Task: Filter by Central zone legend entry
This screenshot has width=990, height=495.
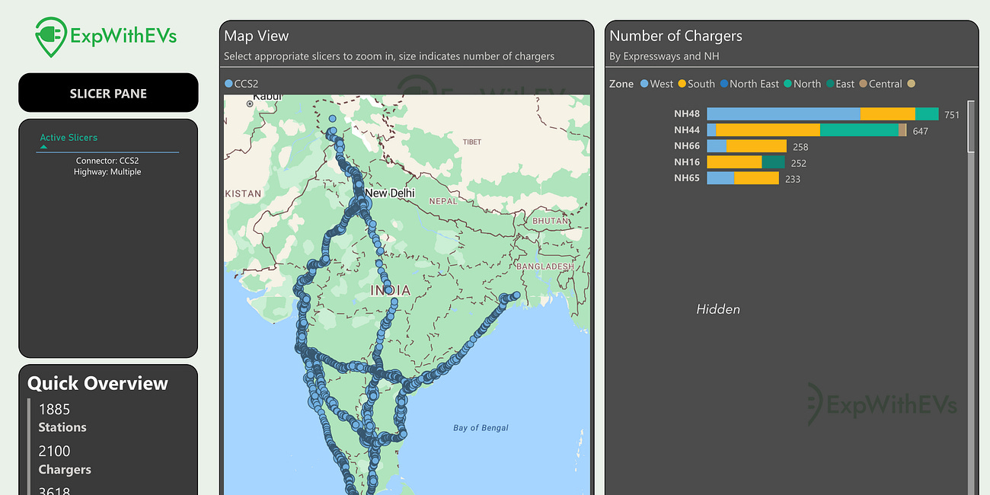Action: 880,84
